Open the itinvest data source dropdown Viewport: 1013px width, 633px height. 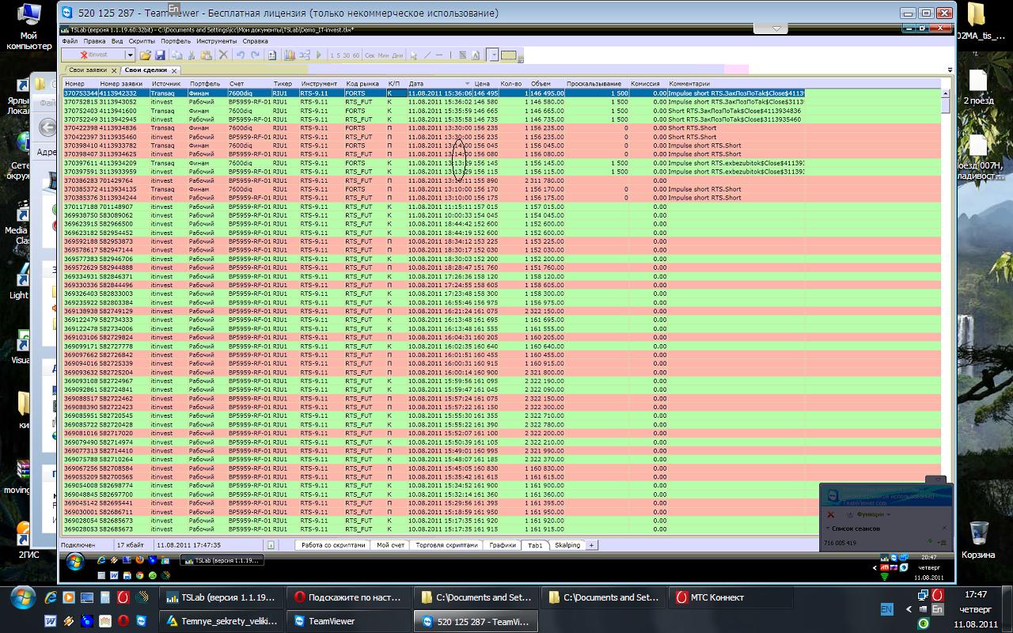tap(129, 55)
